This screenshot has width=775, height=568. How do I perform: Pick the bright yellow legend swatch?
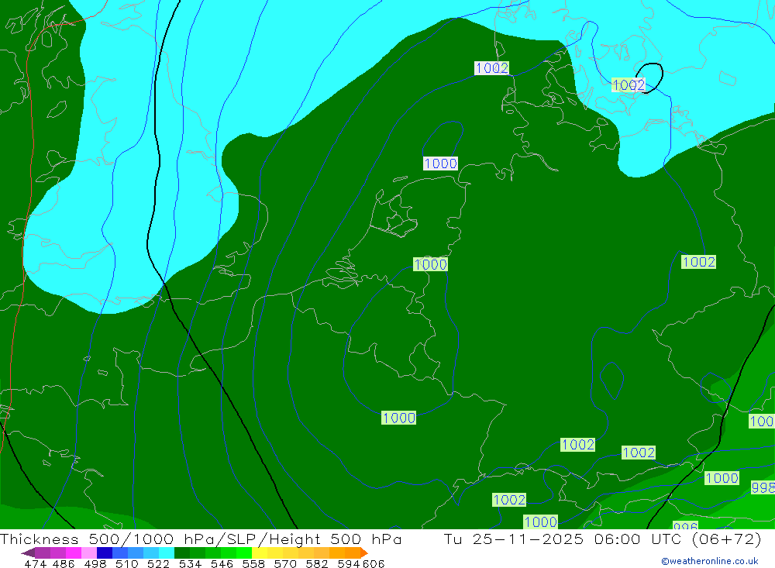pyautogui.click(x=260, y=553)
